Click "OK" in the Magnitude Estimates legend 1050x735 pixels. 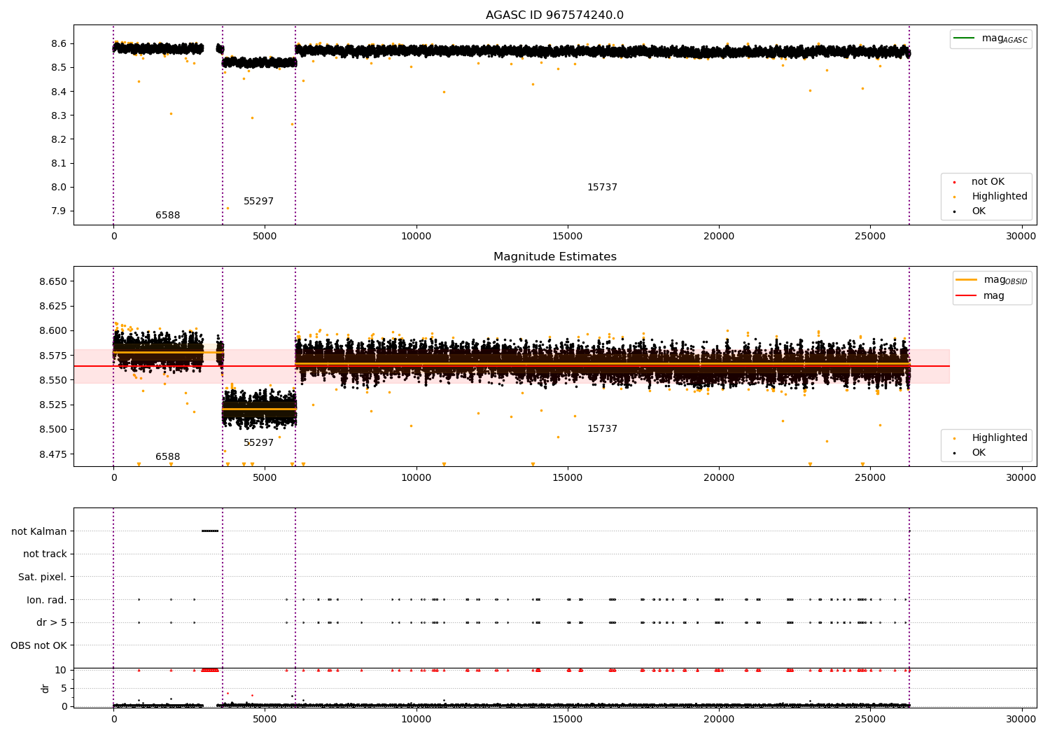point(978,453)
